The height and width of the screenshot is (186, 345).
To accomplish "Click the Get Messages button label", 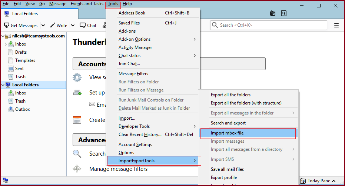I will coord(24,26).
